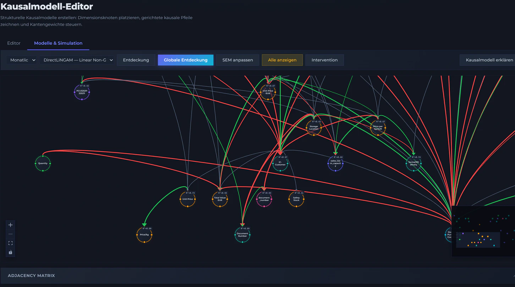The image size is (515, 287).
Task: Select the Unit Price EUR node
Action: pos(268,92)
